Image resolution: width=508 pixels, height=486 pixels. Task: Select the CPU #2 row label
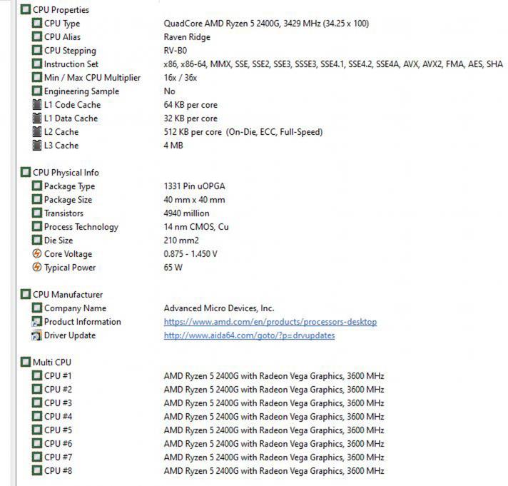[x=58, y=389]
